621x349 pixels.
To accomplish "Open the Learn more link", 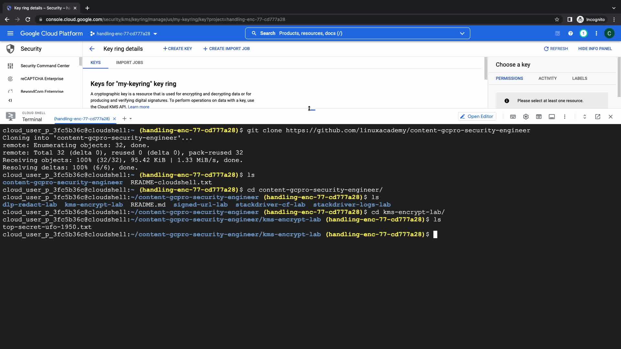I will pyautogui.click(x=138, y=107).
